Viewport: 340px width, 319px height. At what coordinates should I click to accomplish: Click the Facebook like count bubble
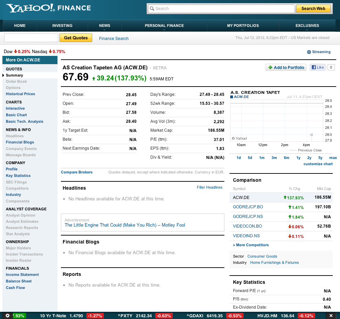pos(331,67)
